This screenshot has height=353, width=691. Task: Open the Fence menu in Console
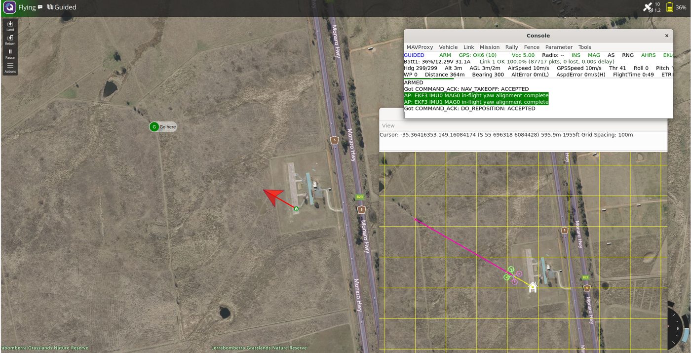[x=532, y=47]
